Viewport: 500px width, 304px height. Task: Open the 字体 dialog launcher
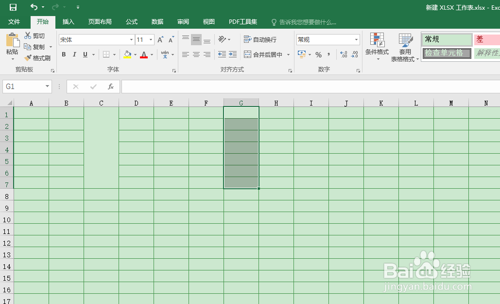pos(174,71)
